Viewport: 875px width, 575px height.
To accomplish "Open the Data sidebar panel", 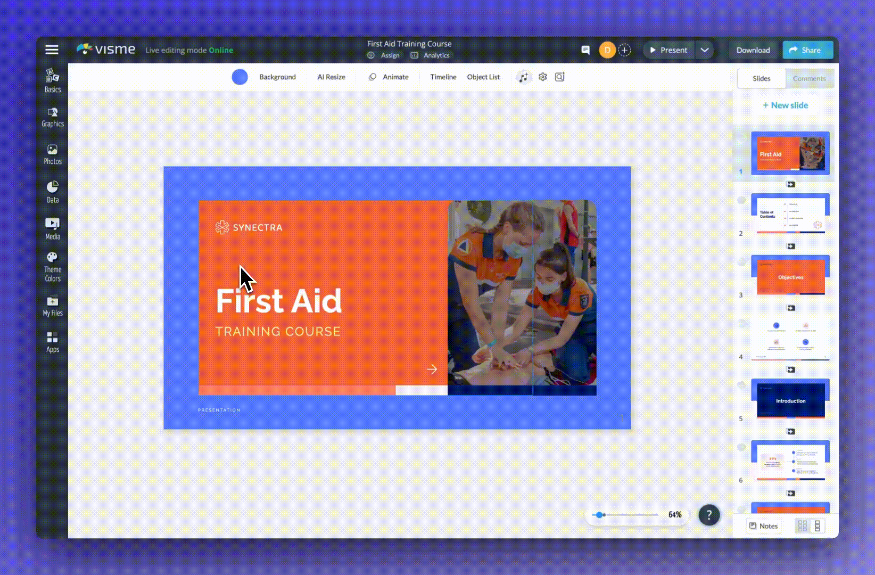I will [52, 192].
